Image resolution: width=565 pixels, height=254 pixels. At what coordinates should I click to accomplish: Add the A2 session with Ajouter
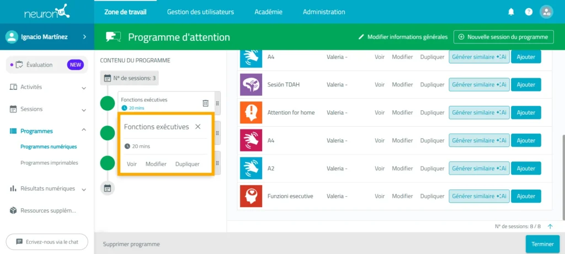pyautogui.click(x=526, y=169)
